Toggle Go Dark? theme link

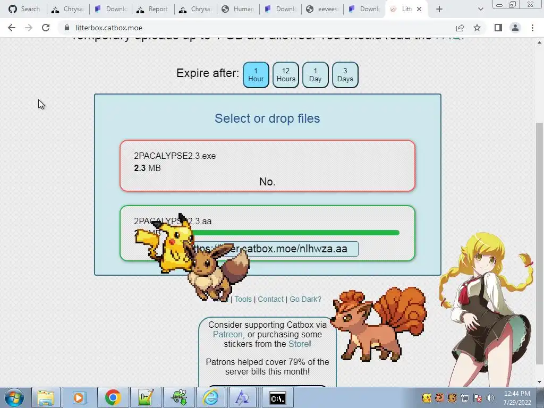coord(305,299)
